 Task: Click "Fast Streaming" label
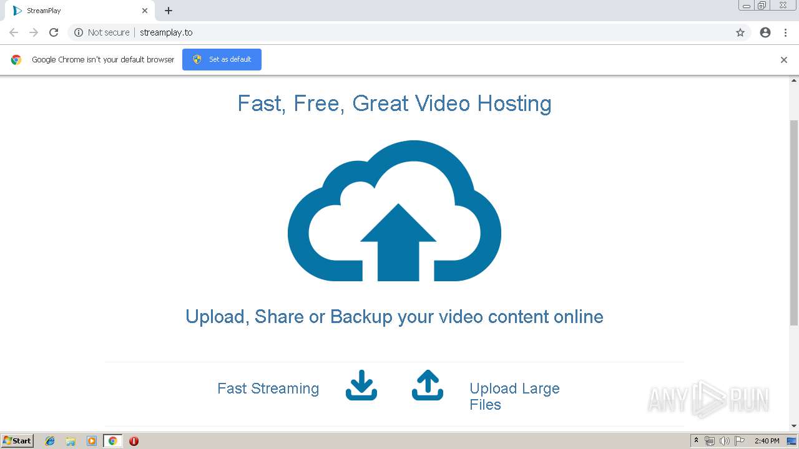pos(268,389)
